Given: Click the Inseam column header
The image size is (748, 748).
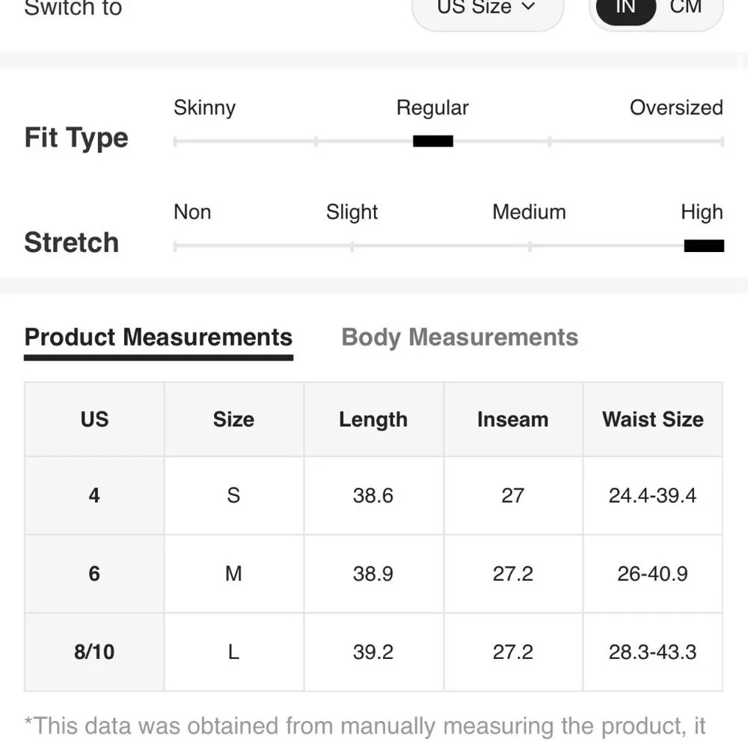Looking at the screenshot, I should click(x=513, y=420).
